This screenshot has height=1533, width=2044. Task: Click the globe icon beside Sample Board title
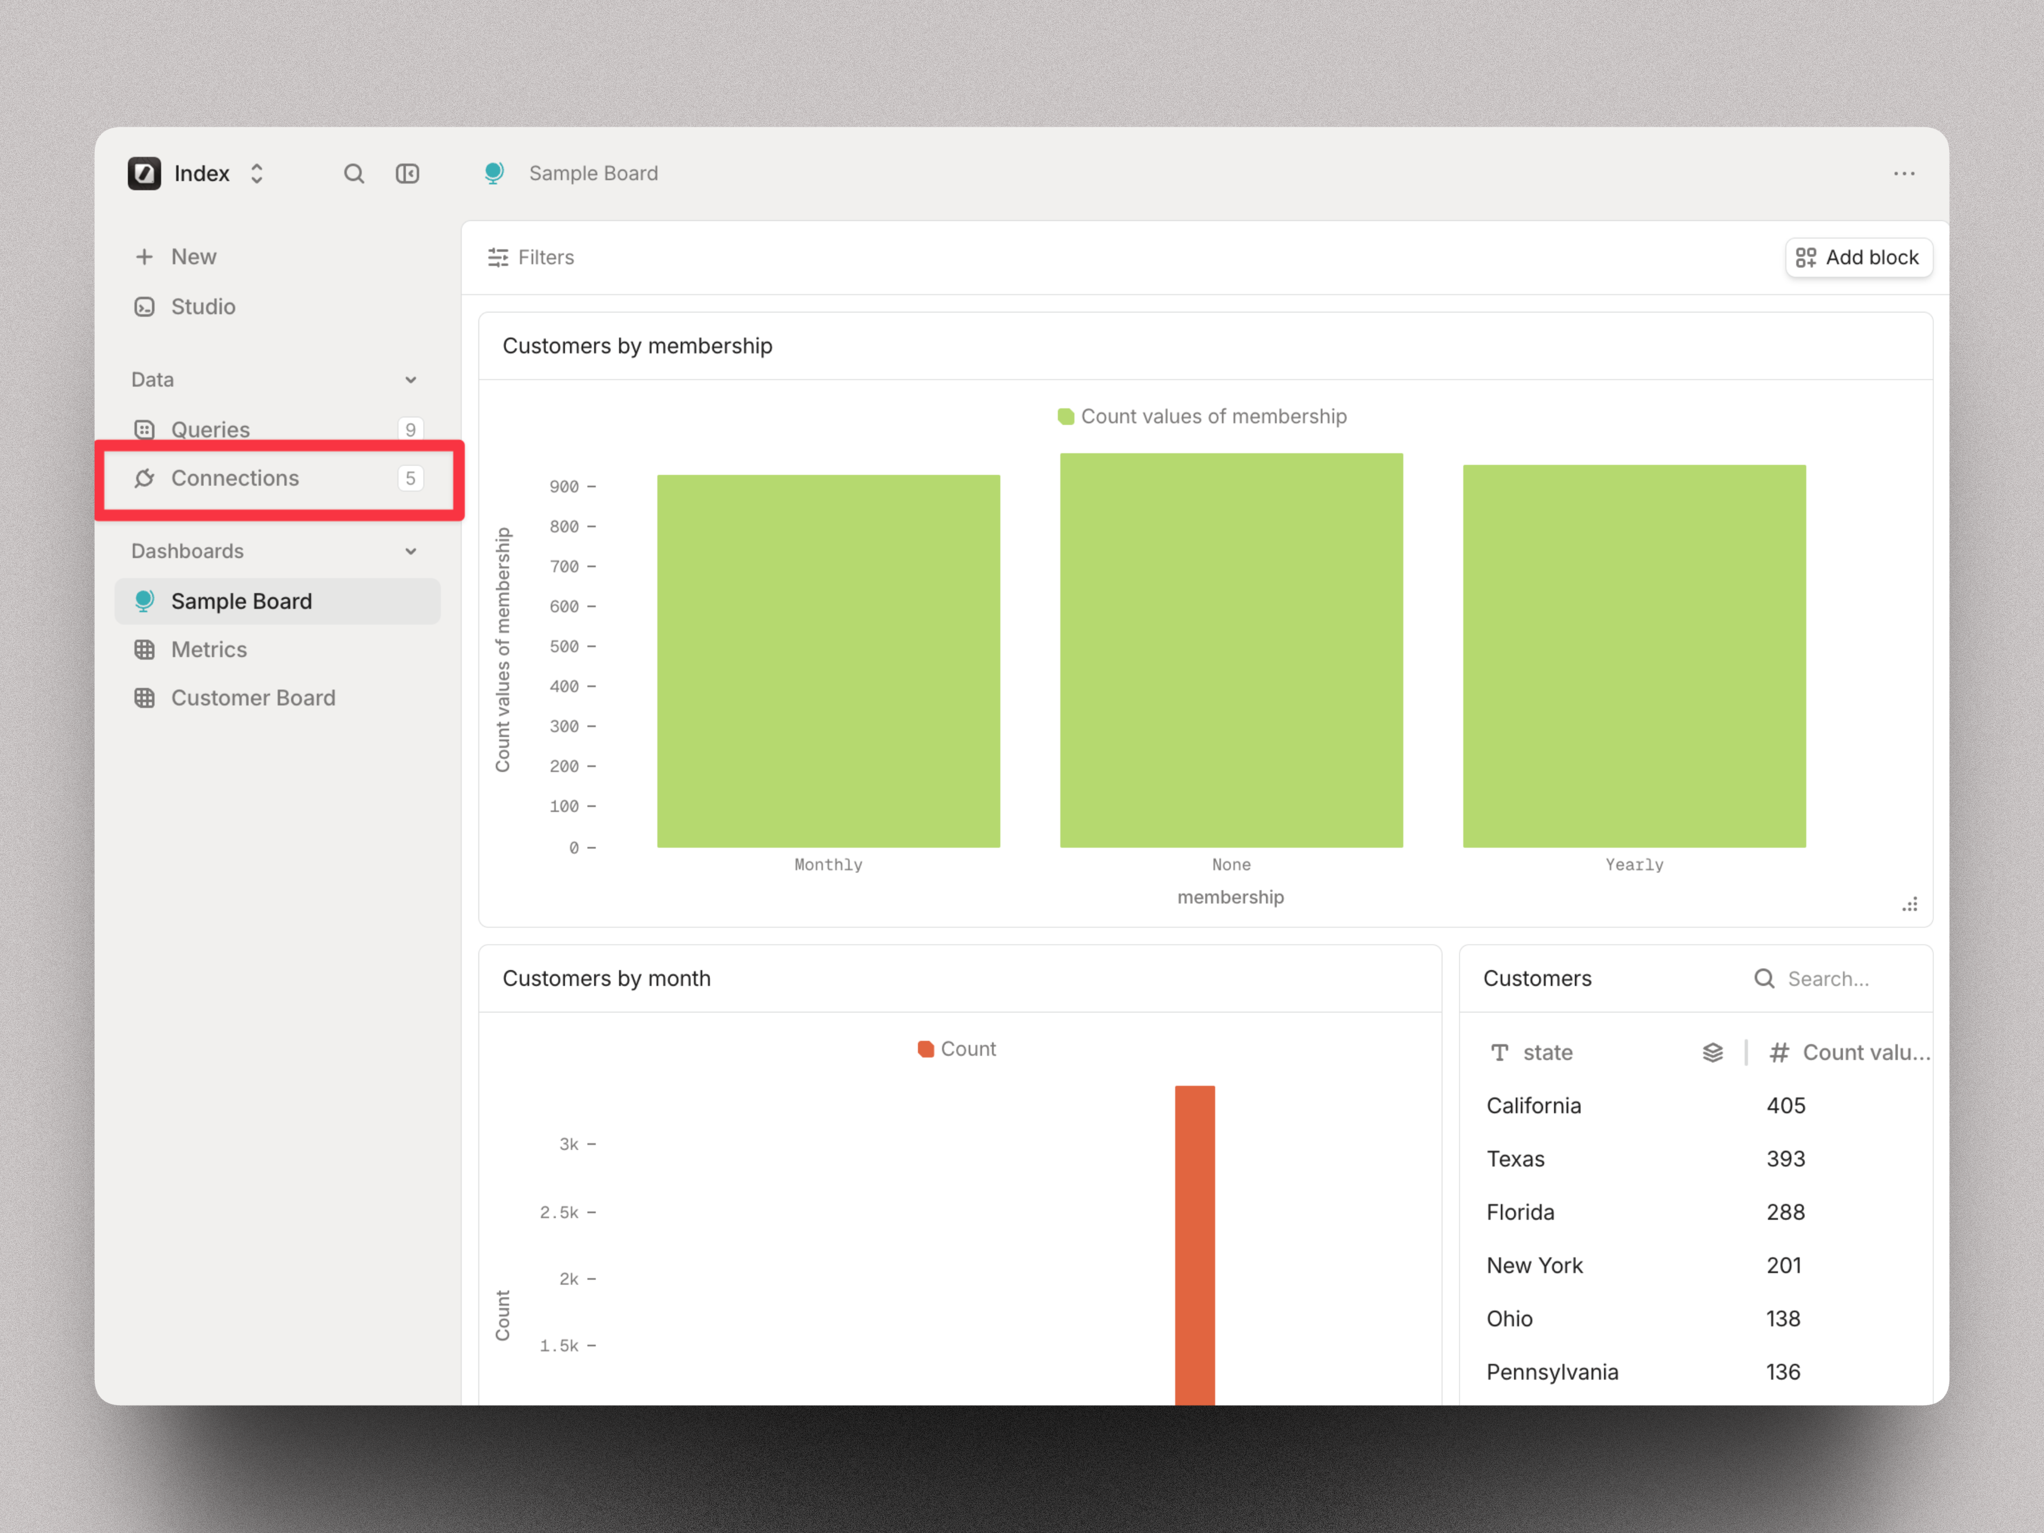point(494,174)
